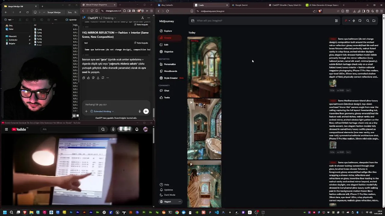
Task: Click the YouTube notifications bell
Action: tap(137, 129)
